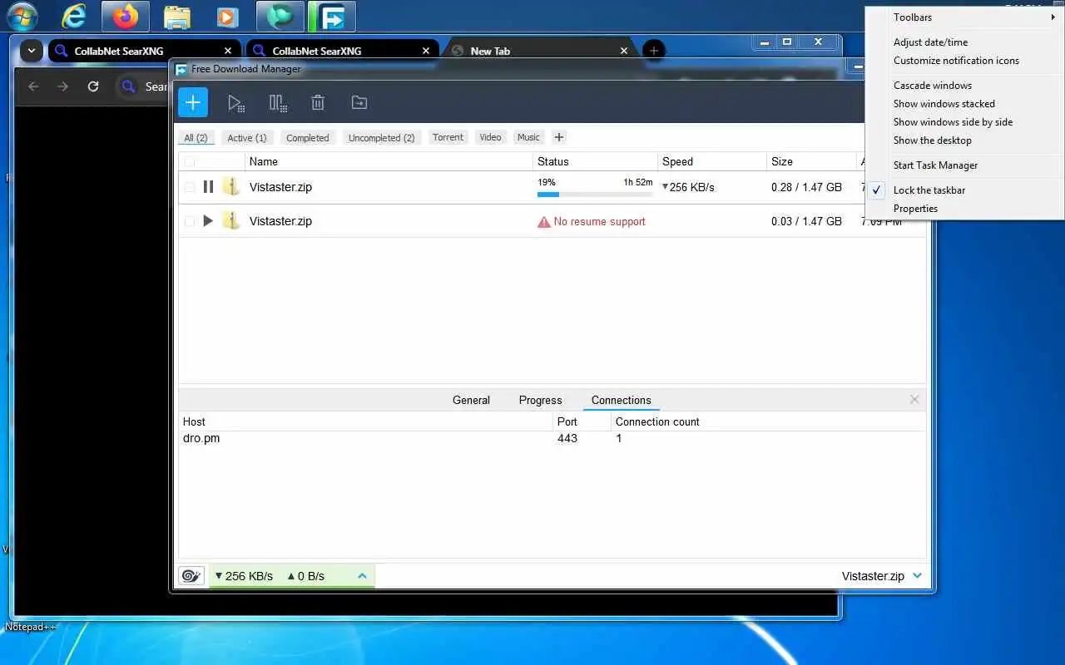Tick the select-all checkbox in the list header
Viewport: 1065px width, 665px height.
click(190, 162)
